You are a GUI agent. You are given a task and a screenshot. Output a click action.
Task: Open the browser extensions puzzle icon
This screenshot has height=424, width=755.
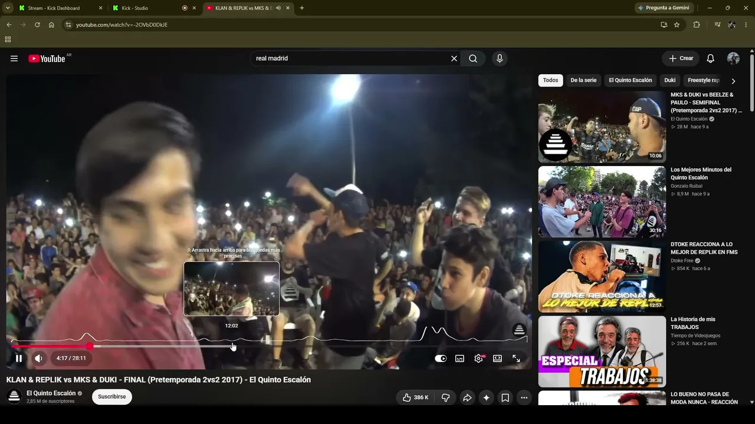(697, 25)
